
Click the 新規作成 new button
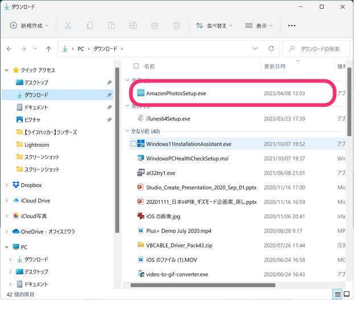(x=30, y=26)
